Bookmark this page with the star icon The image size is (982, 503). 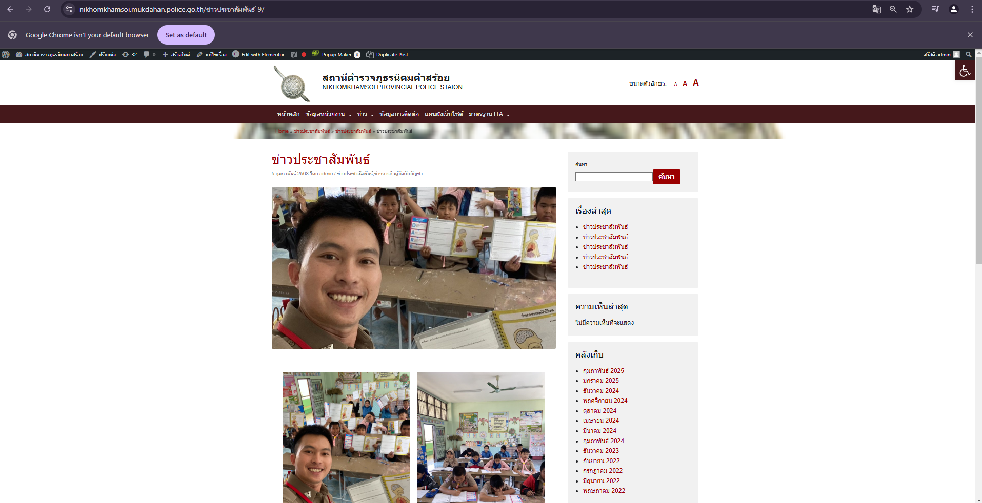(909, 9)
